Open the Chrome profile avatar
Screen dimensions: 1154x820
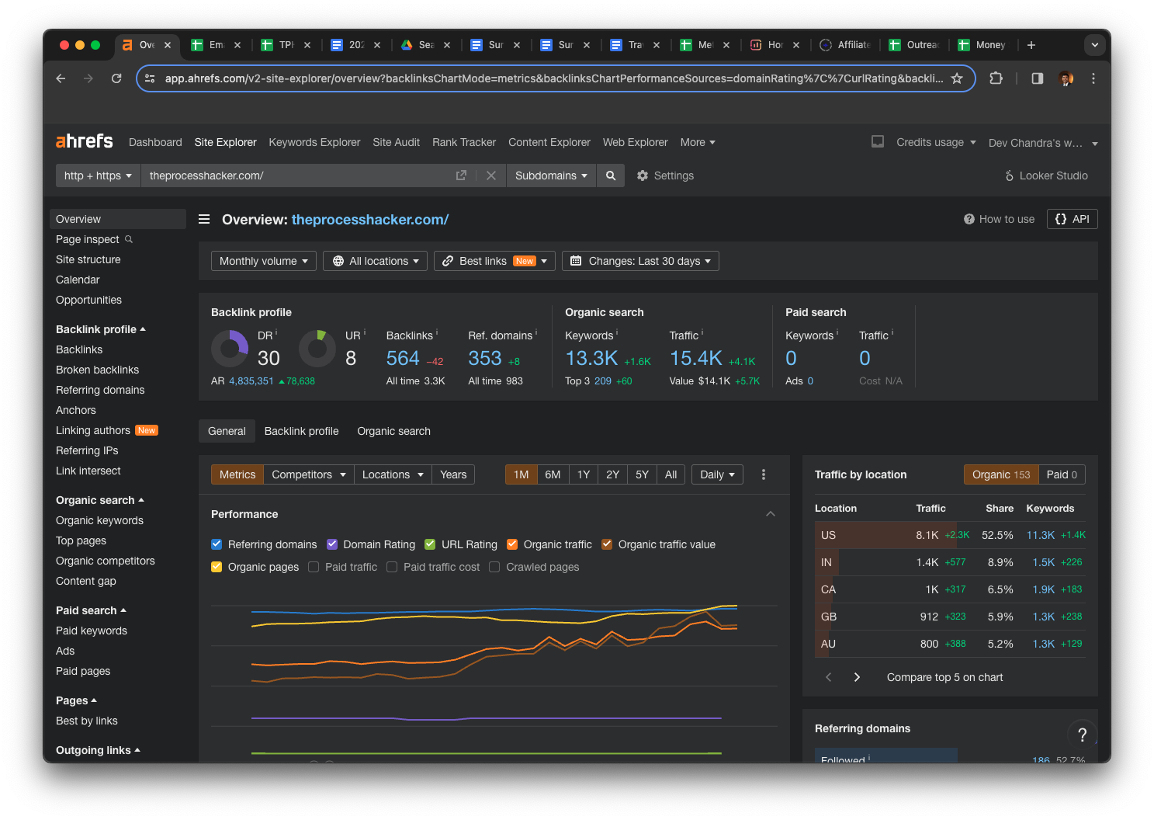[x=1066, y=78]
